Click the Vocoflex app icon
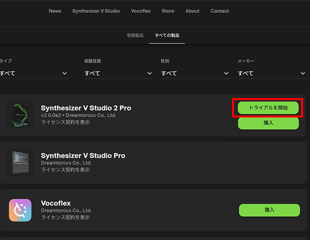Screen dimensions: 310x240 pos(20,210)
